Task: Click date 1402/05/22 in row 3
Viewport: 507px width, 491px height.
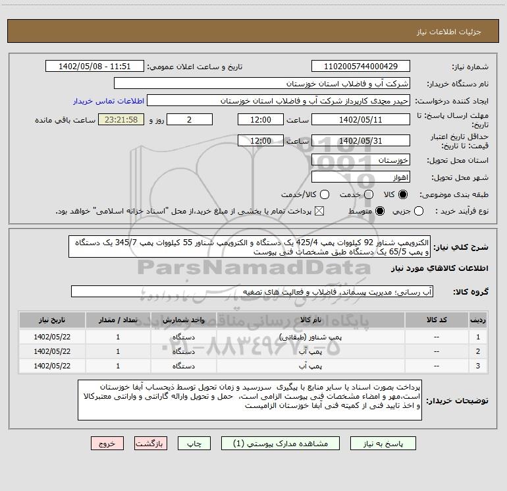Action: coord(52,366)
